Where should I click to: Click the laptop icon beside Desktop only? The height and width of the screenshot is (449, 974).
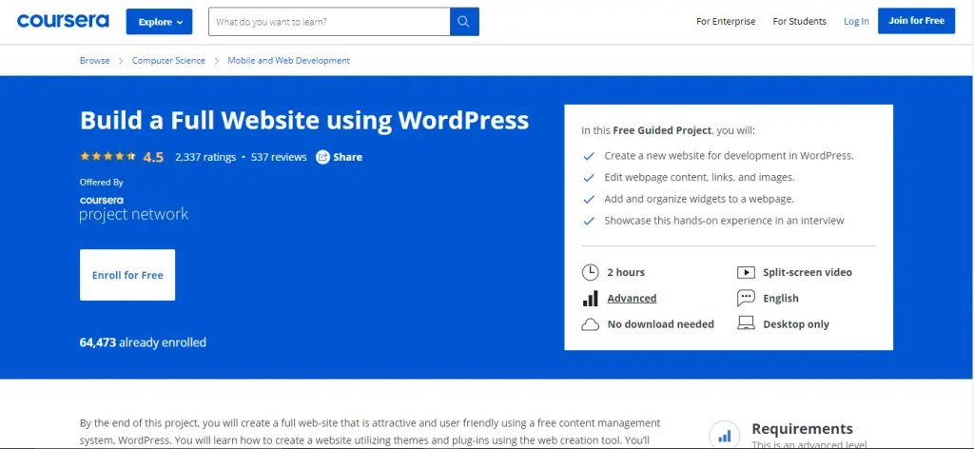746,324
